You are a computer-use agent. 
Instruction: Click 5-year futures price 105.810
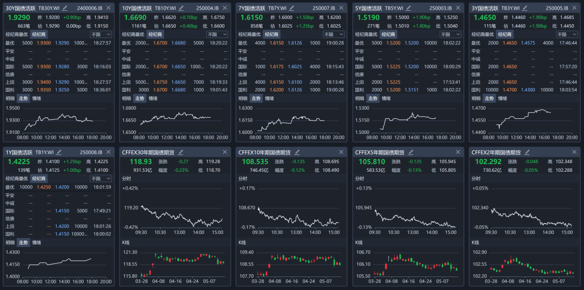coord(371,161)
